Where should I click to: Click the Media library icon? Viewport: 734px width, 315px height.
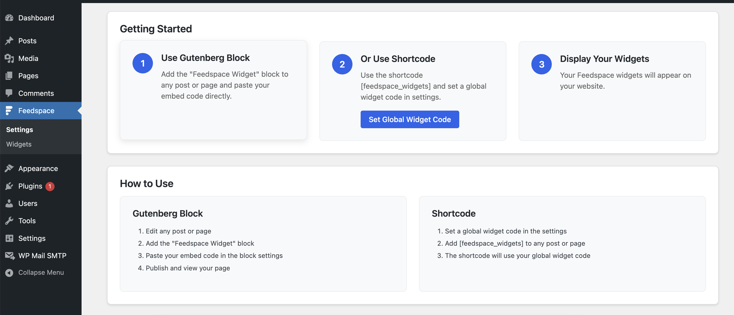point(9,58)
